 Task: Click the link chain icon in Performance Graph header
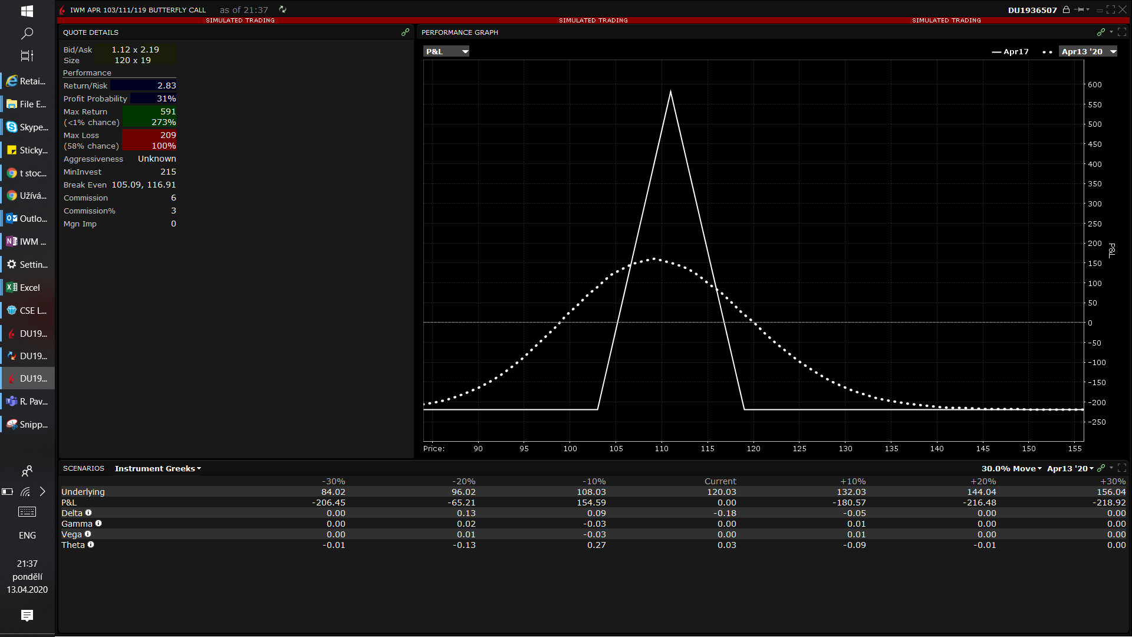coord(1101,32)
